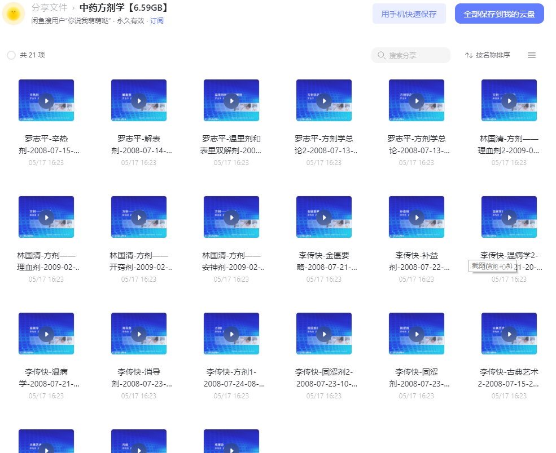The image size is (556, 453).
Task: Play the 李传快-消导剂 video
Action: pyautogui.click(x=139, y=334)
